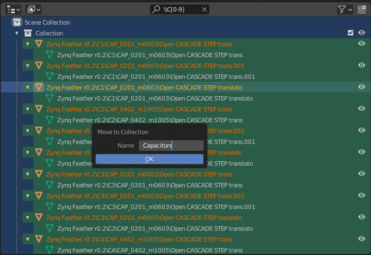Click the new collection icon

point(362,10)
